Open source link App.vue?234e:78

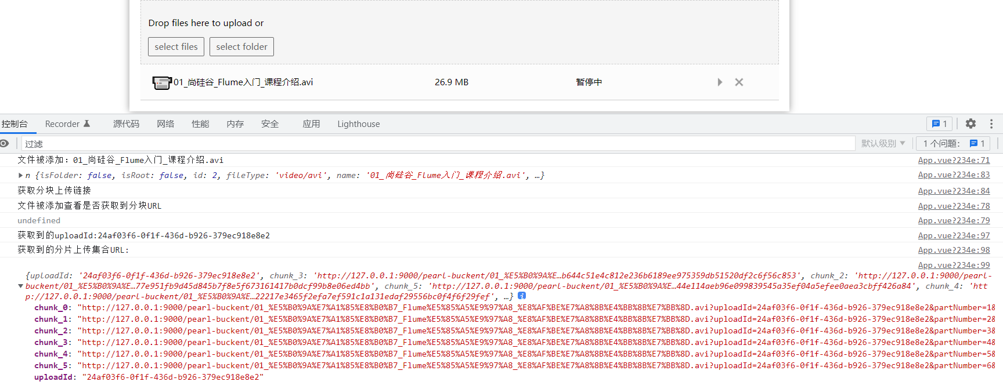pos(954,206)
